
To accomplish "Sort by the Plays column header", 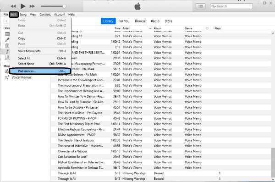I will click(x=217, y=28).
